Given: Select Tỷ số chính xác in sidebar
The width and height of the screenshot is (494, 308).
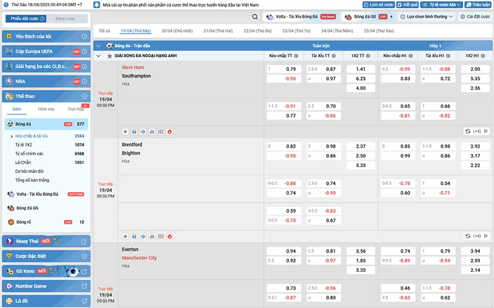Looking at the screenshot, I should [29, 153].
